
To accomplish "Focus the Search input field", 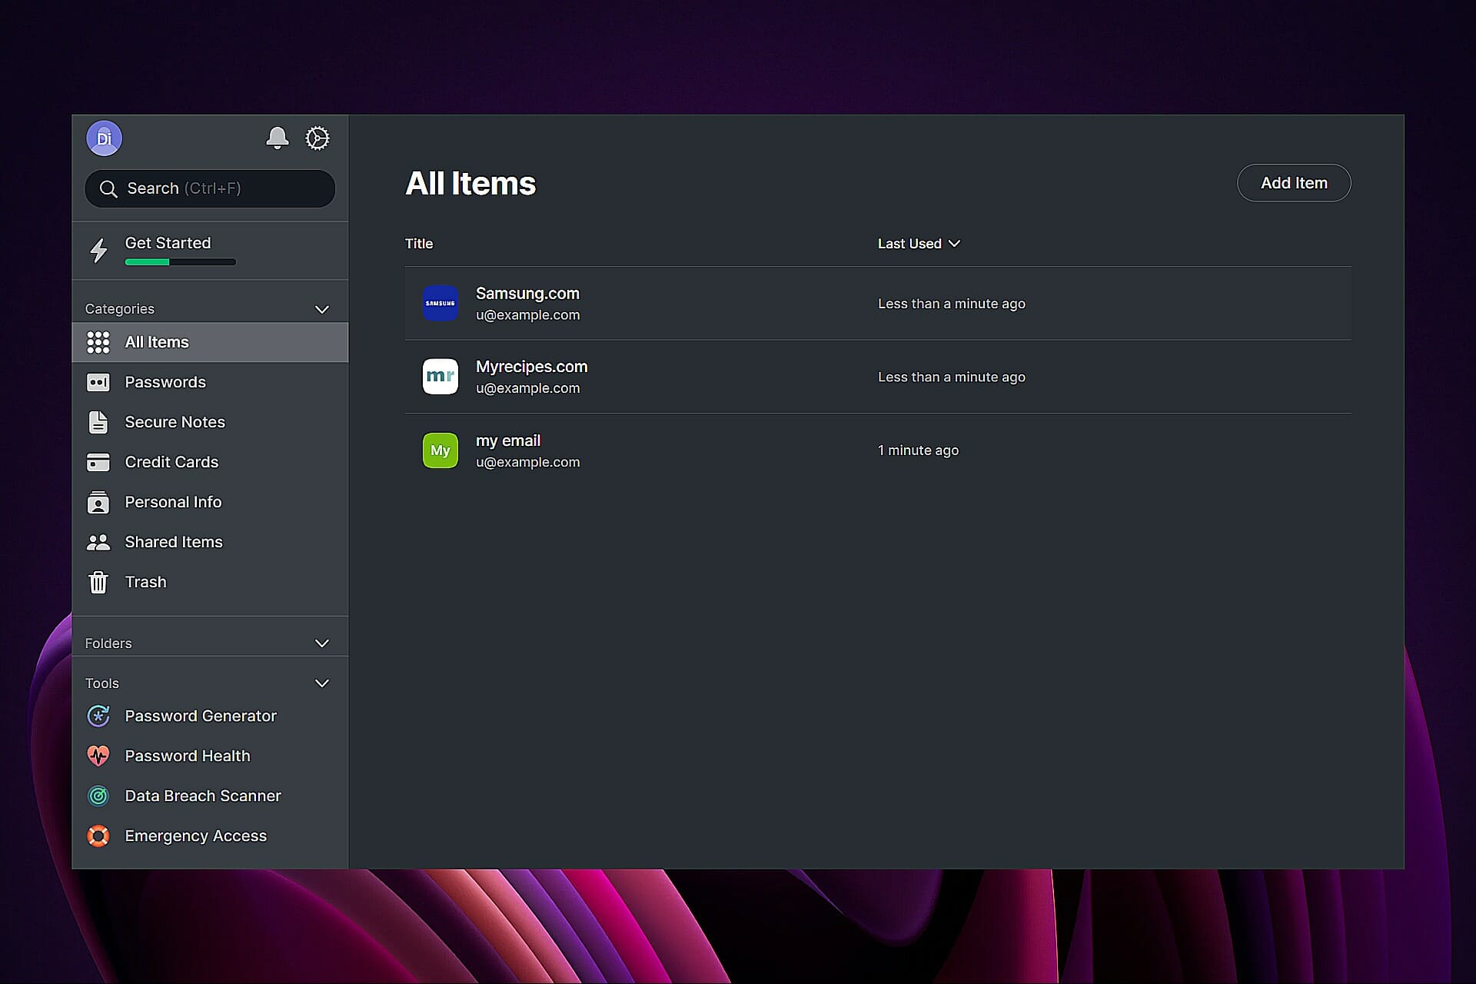I will pyautogui.click(x=210, y=188).
